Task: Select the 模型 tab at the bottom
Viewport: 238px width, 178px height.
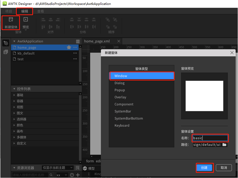Action: [91, 168]
